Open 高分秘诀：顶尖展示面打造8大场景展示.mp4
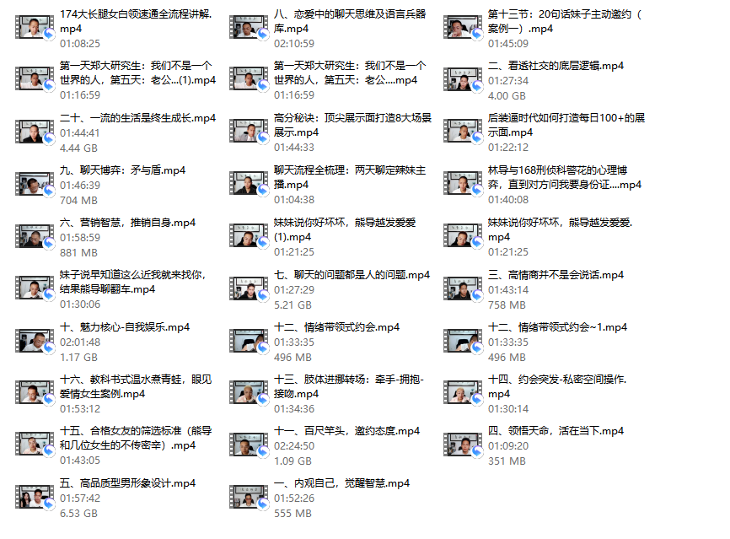Screen dimensions: 730x539 tap(353, 125)
